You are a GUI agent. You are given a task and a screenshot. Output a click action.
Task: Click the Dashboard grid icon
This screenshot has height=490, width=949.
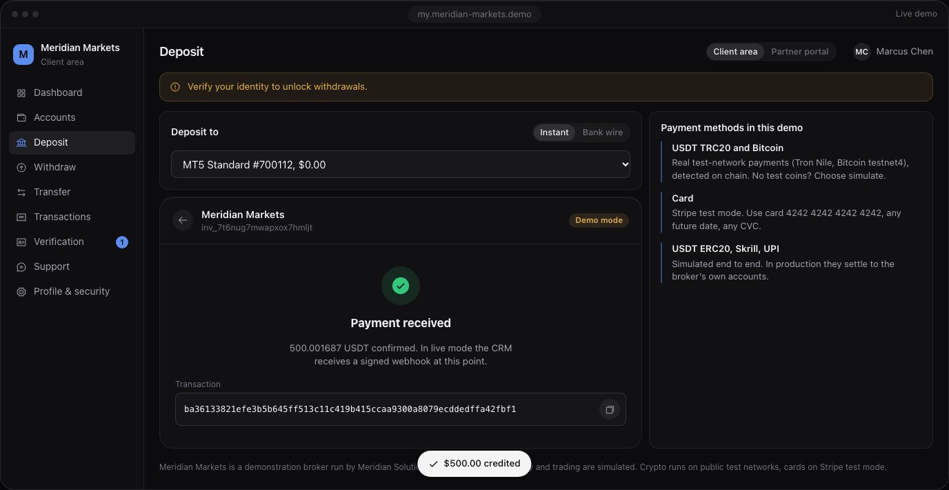pyautogui.click(x=21, y=93)
